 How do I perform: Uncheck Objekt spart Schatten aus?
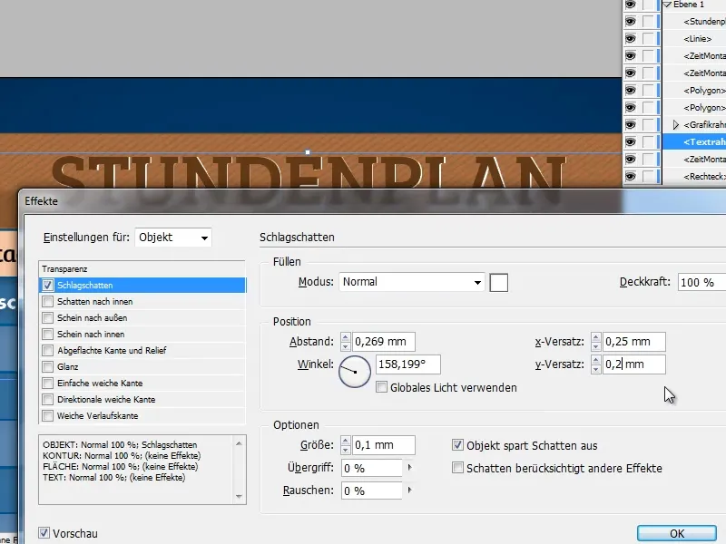click(x=457, y=445)
